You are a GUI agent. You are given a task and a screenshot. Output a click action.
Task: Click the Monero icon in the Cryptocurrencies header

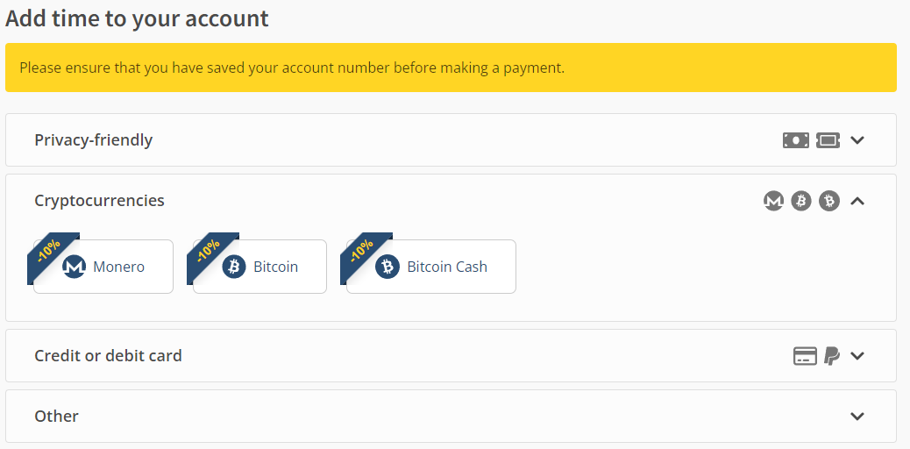tap(773, 201)
